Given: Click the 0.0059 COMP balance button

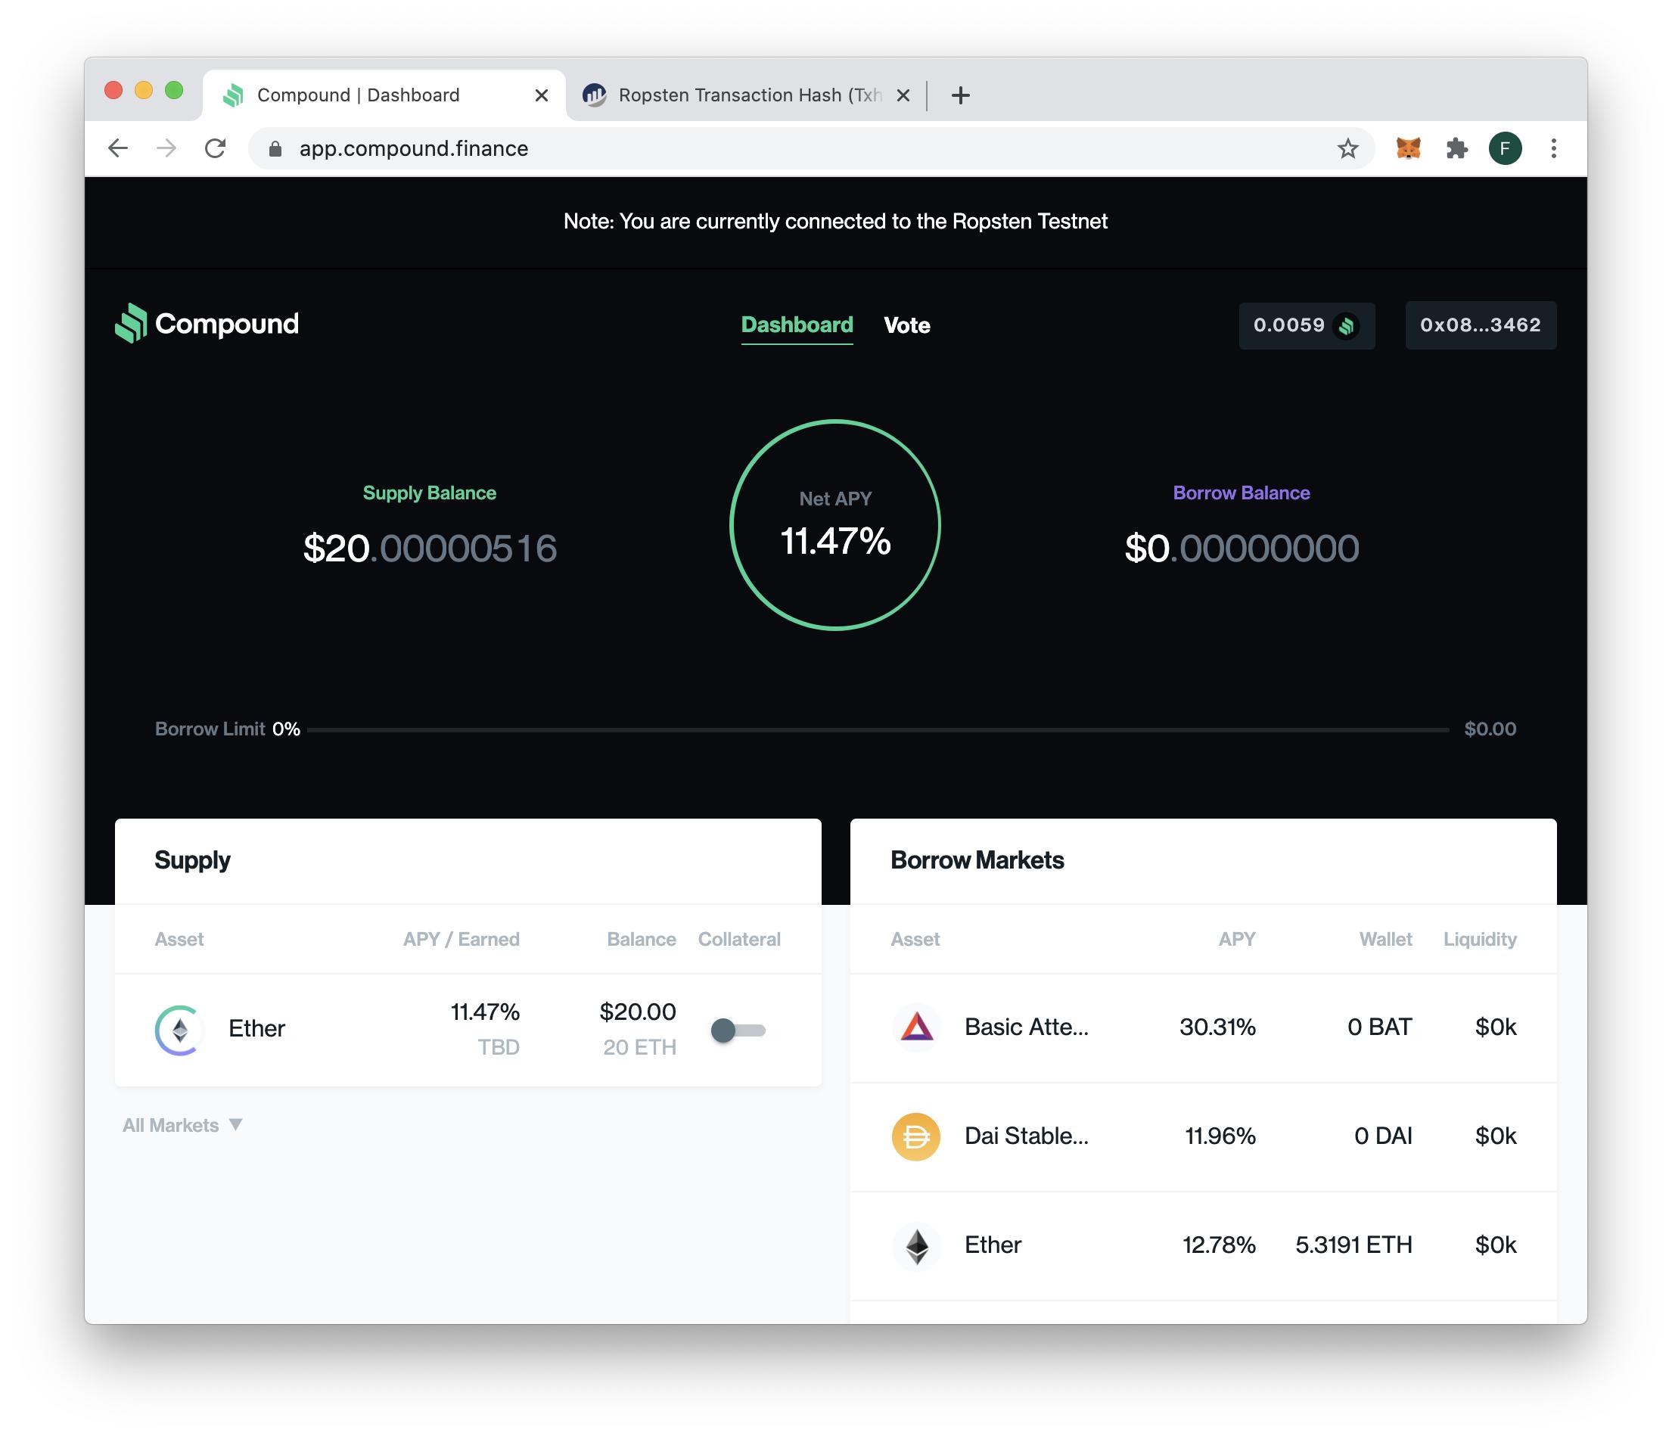Looking at the screenshot, I should click(x=1306, y=325).
